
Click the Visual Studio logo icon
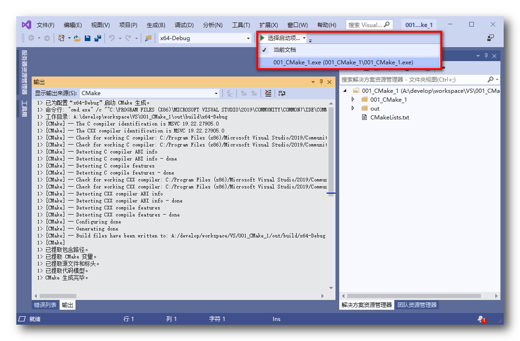(27, 25)
